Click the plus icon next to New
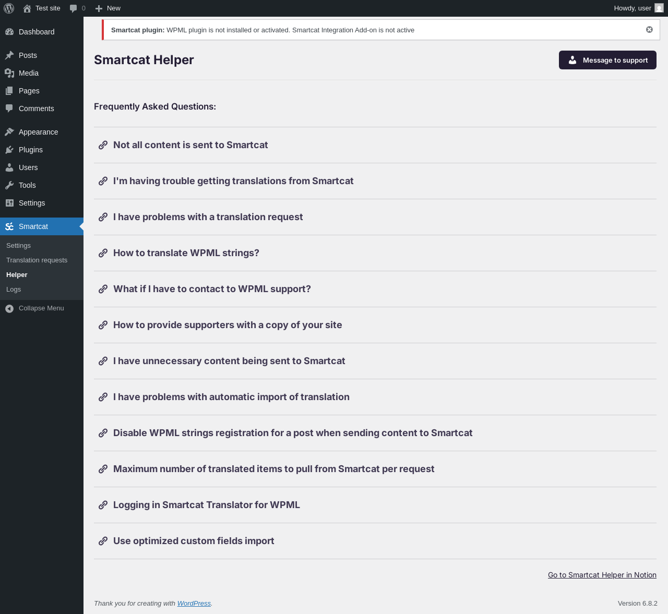The width and height of the screenshot is (668, 614). 99,8
